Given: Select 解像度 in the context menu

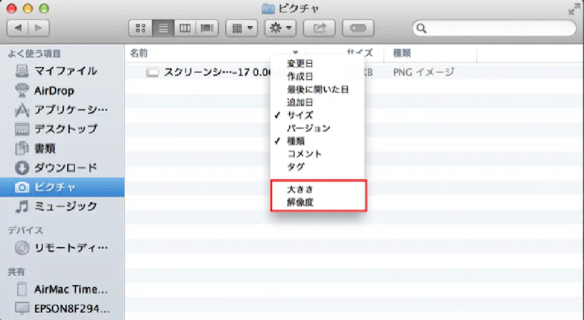Looking at the screenshot, I should pyautogui.click(x=300, y=202).
